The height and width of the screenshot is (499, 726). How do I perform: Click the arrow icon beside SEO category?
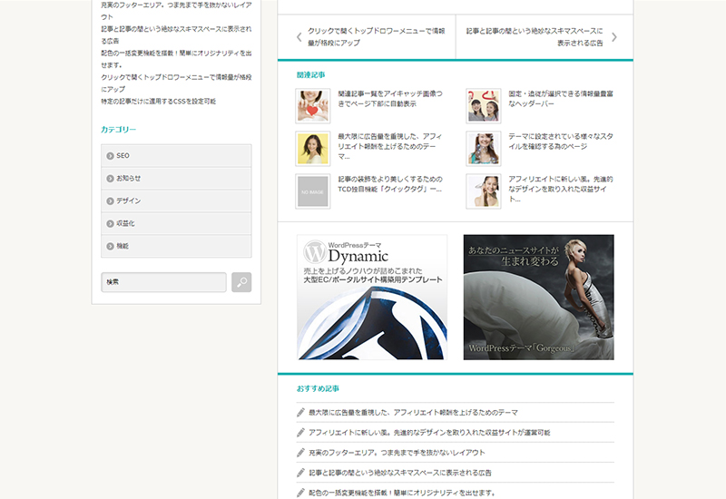point(110,156)
